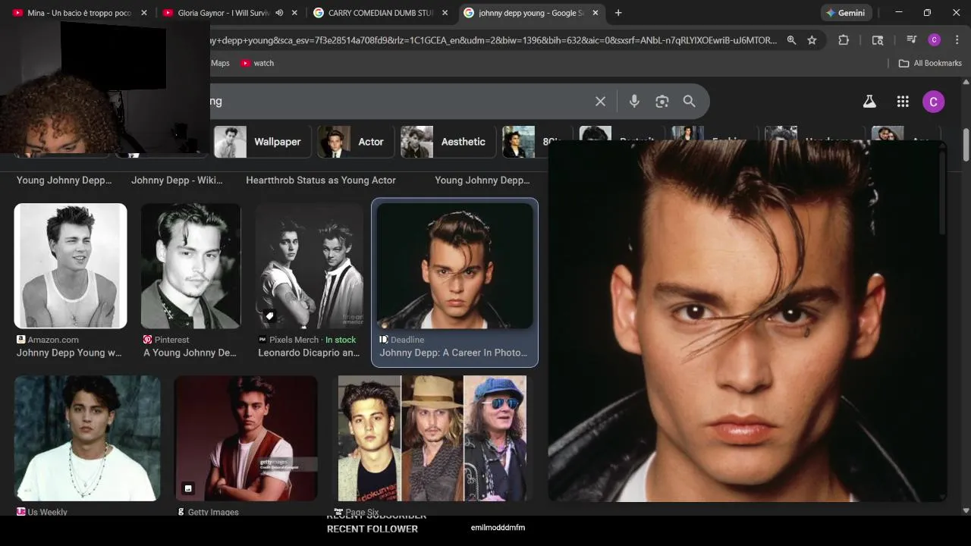971x546 pixels.
Task: Click the address bar URL
Action: [x=493, y=40]
